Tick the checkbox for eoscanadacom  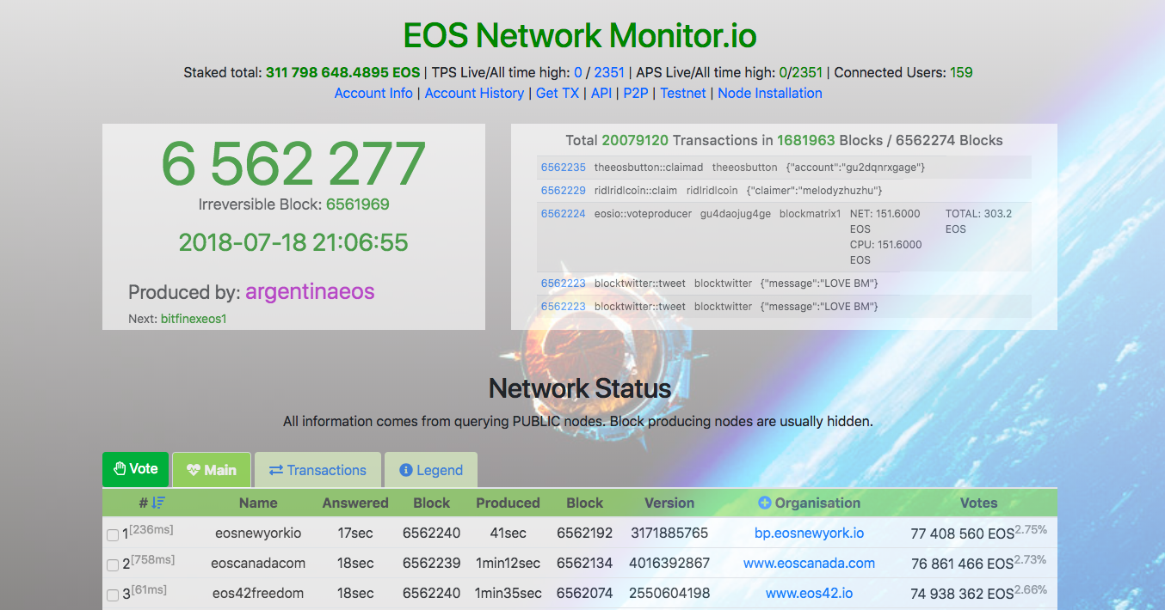click(113, 565)
